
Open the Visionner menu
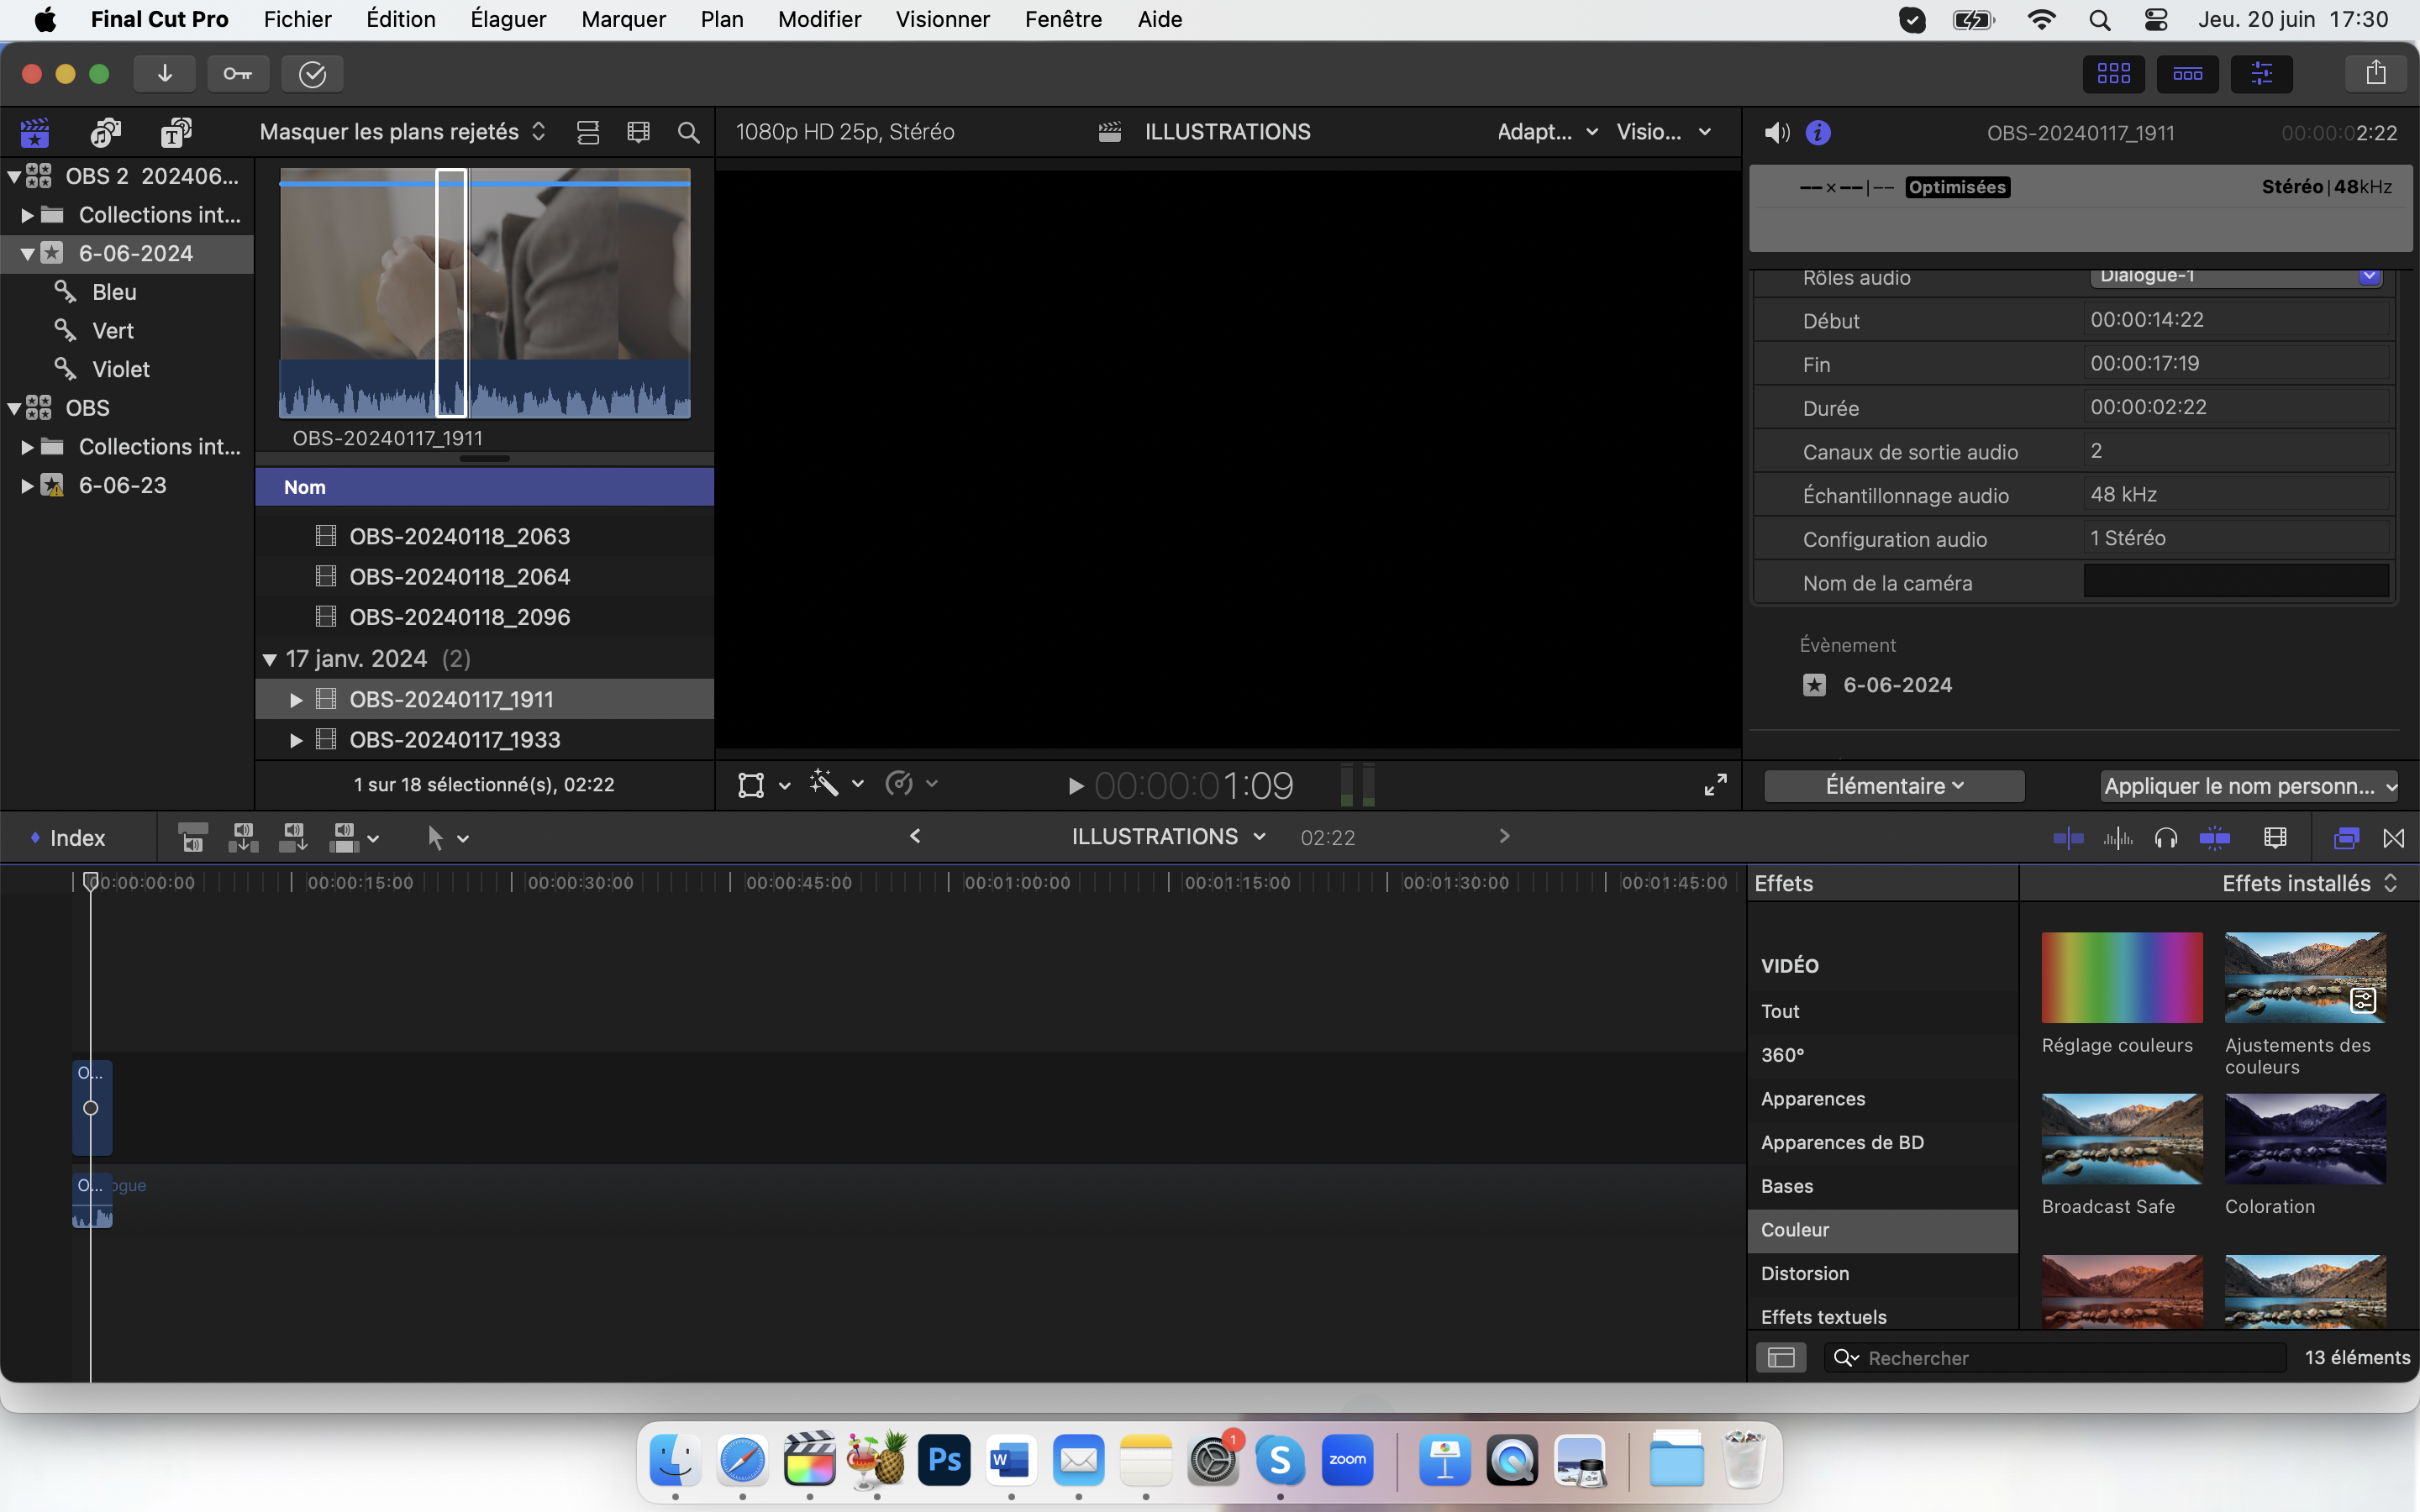[942, 19]
